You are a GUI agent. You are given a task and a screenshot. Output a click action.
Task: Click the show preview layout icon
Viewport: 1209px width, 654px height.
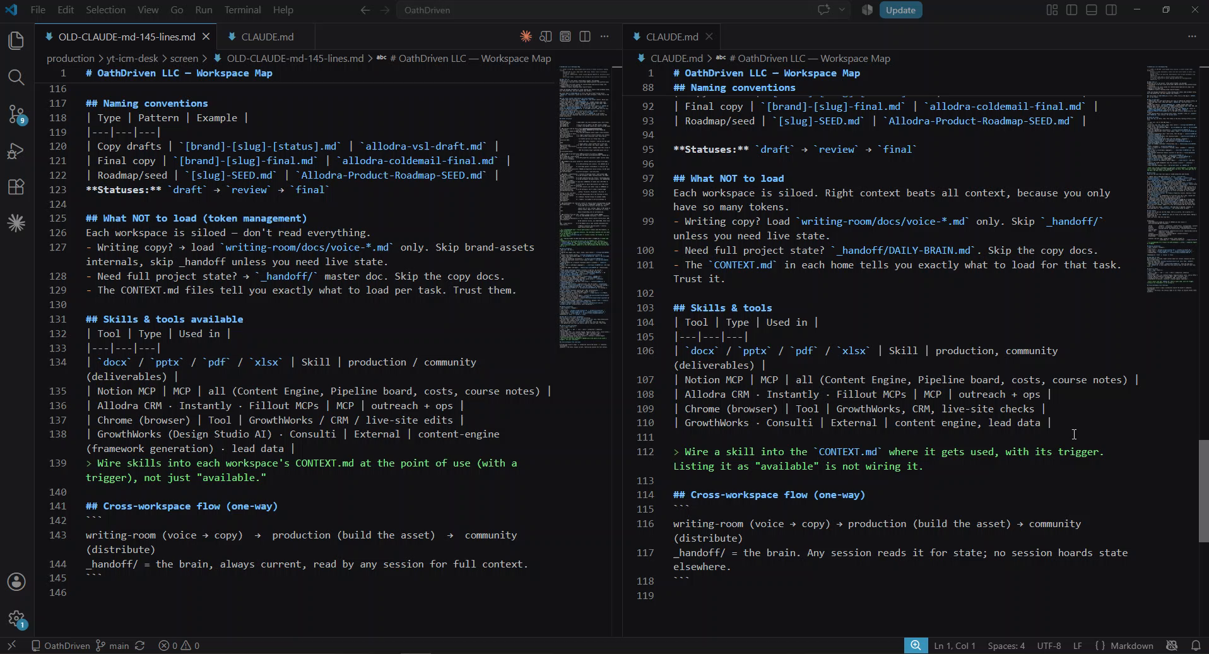[x=565, y=37]
